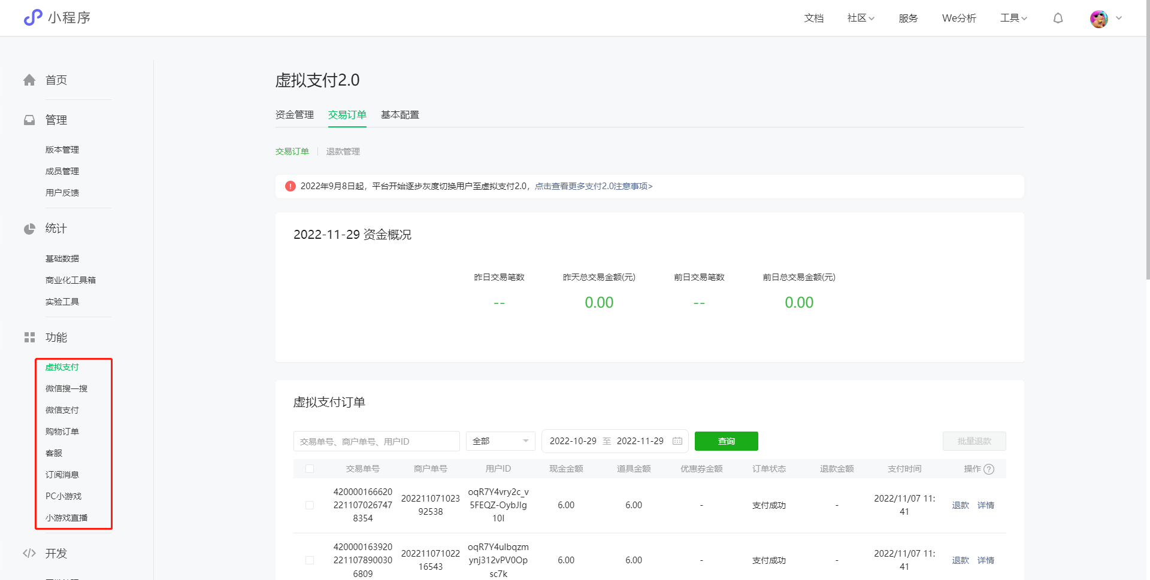Click the 批量退款 button
The height and width of the screenshot is (580, 1150).
[975, 441]
